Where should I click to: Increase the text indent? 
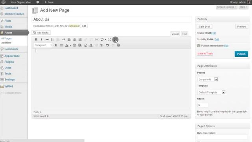point(102,45)
